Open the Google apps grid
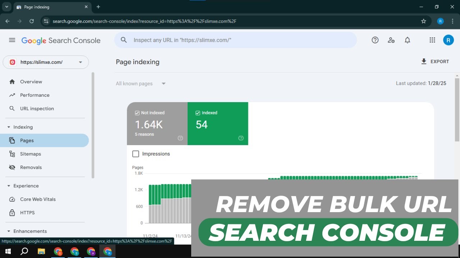460x258 pixels. coord(432,40)
